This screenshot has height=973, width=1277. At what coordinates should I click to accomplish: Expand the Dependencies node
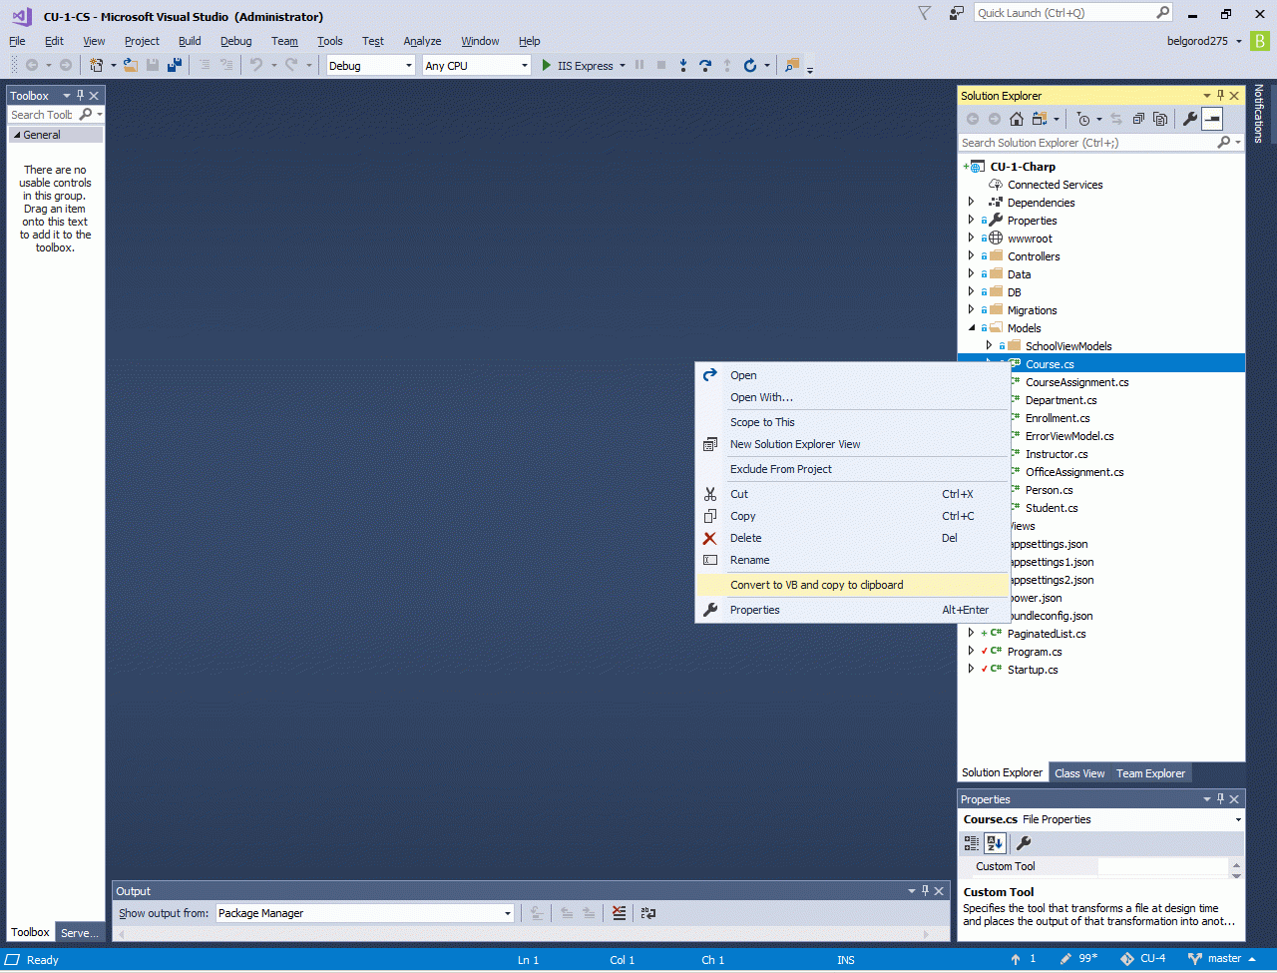pos(971,203)
